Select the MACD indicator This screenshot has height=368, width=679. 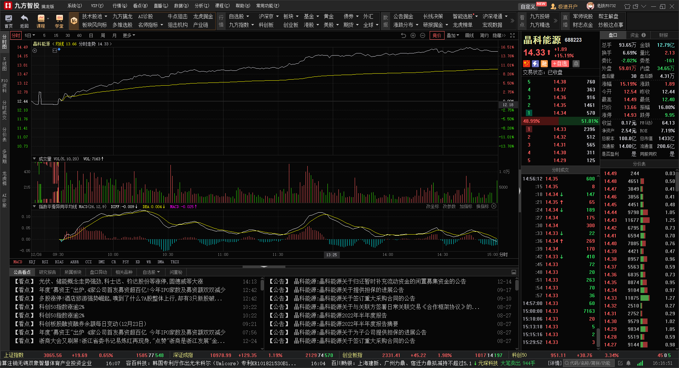coord(18,262)
